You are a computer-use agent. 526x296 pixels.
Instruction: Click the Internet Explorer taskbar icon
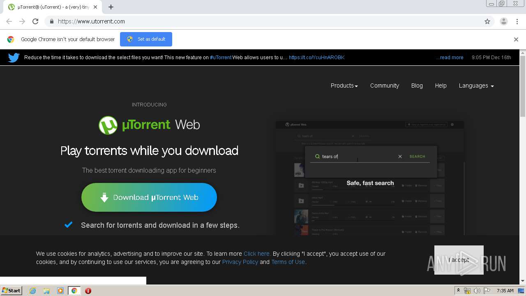click(x=32, y=291)
